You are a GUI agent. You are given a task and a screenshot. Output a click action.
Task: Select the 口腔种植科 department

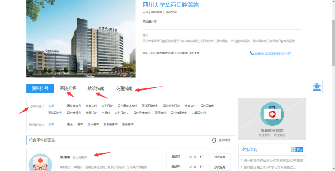(x=74, y=112)
